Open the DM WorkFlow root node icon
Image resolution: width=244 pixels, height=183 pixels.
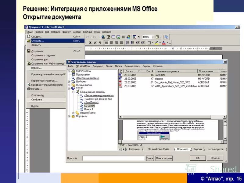pos(73,71)
